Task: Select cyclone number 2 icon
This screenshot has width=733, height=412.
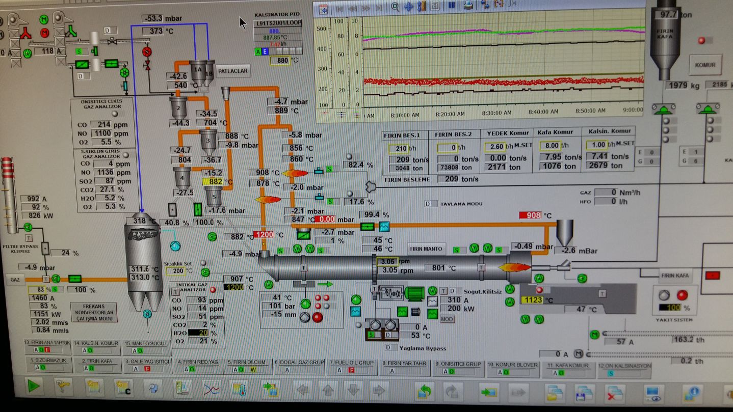Action: (178, 107)
